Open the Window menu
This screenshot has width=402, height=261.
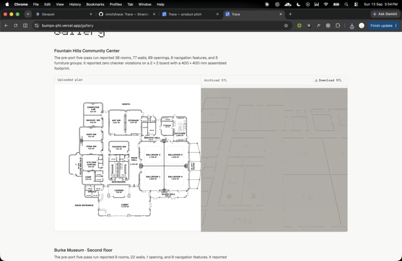click(x=145, y=4)
